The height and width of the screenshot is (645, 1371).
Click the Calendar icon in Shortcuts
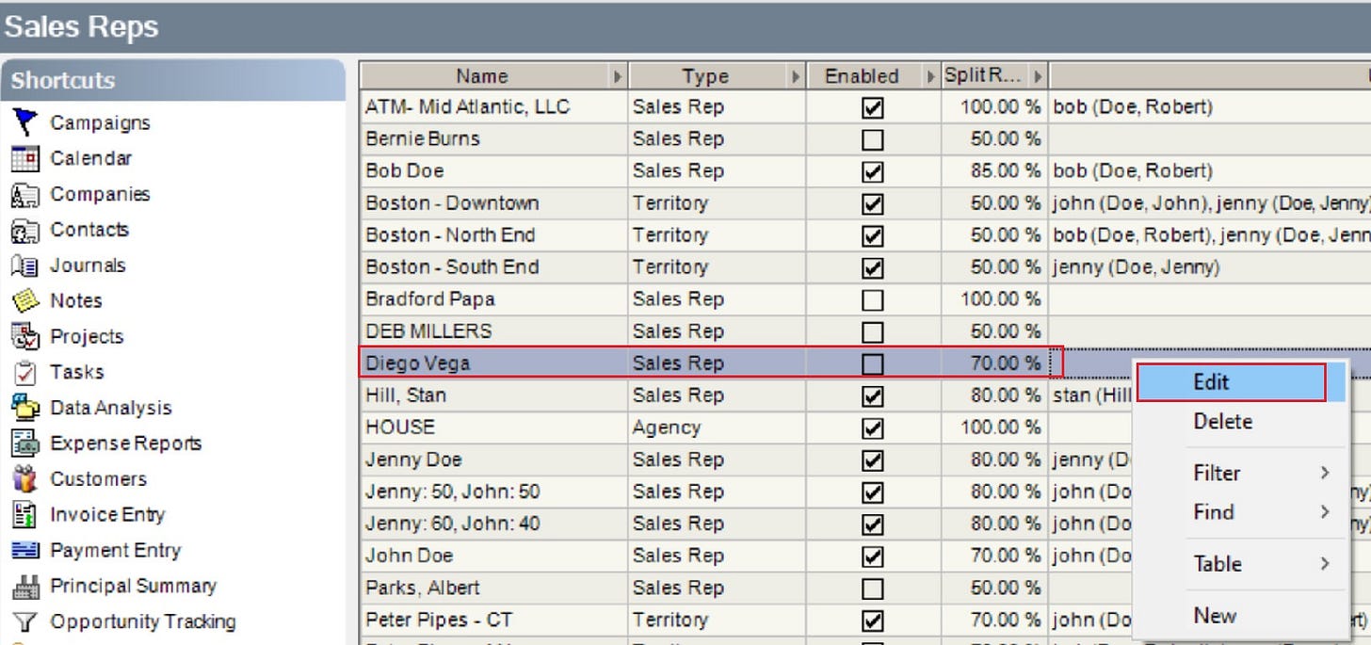pyautogui.click(x=25, y=158)
